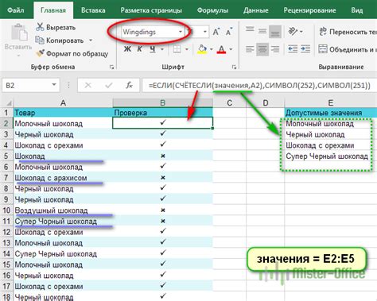The width and height of the screenshot is (377, 301).
Task: Open the Font (Шрифт) group dialog launcher
Action: coord(234,68)
